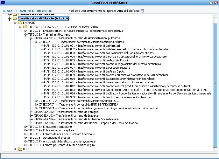Screen dimensions: 219x159
Task: Click the restore window arrow button
Action: [211, 3]
